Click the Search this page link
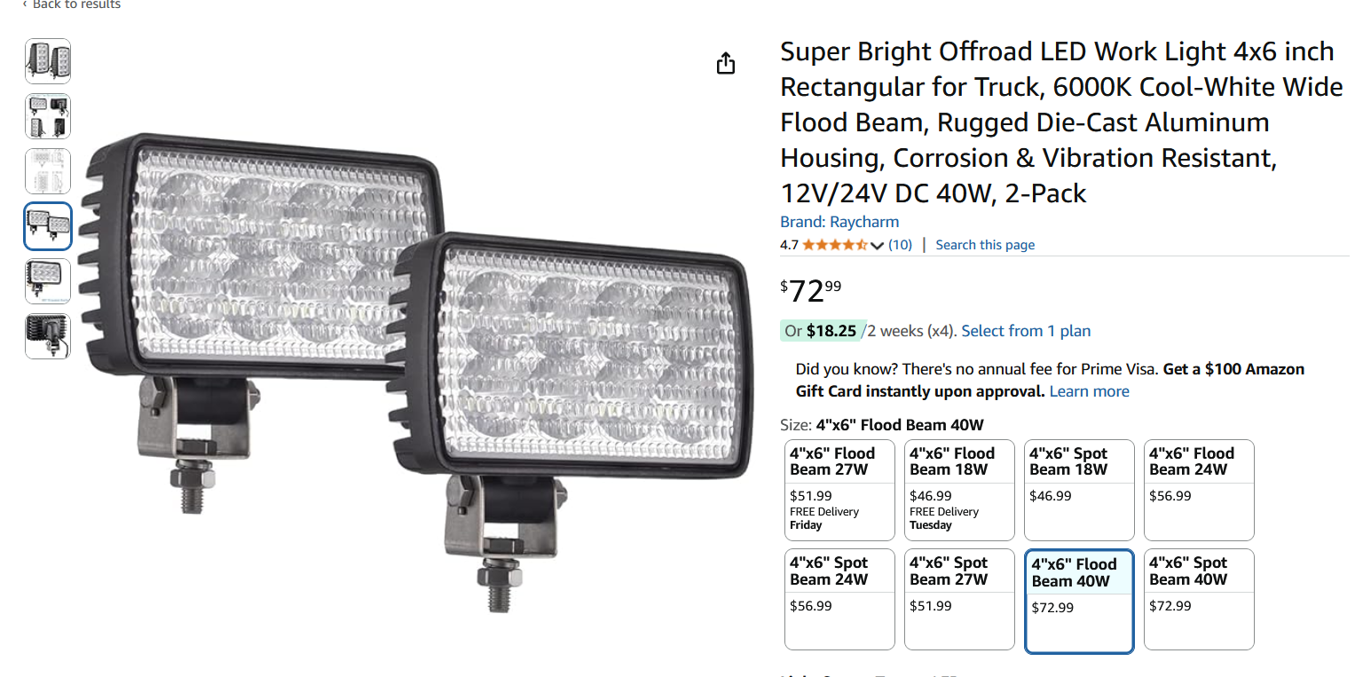Viewport: 1363px width, 677px height. pyautogui.click(x=985, y=245)
